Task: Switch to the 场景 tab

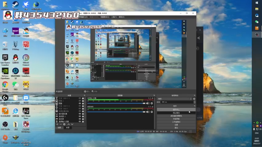Action: pyautogui.click(x=59, y=128)
